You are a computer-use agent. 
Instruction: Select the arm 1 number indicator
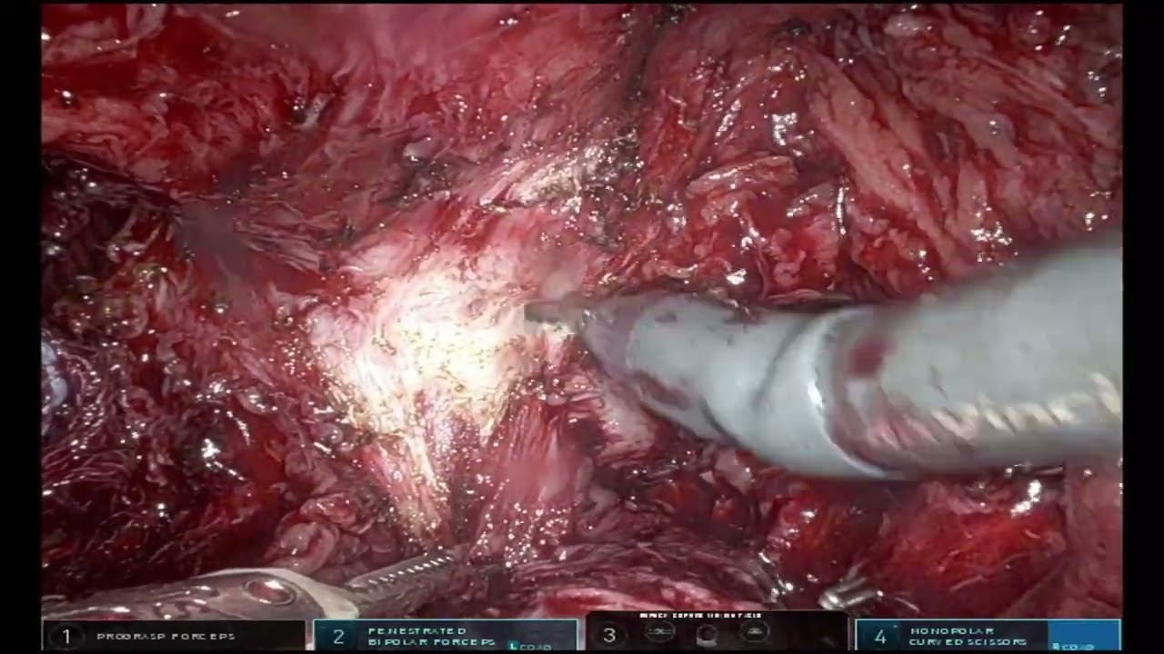click(65, 637)
